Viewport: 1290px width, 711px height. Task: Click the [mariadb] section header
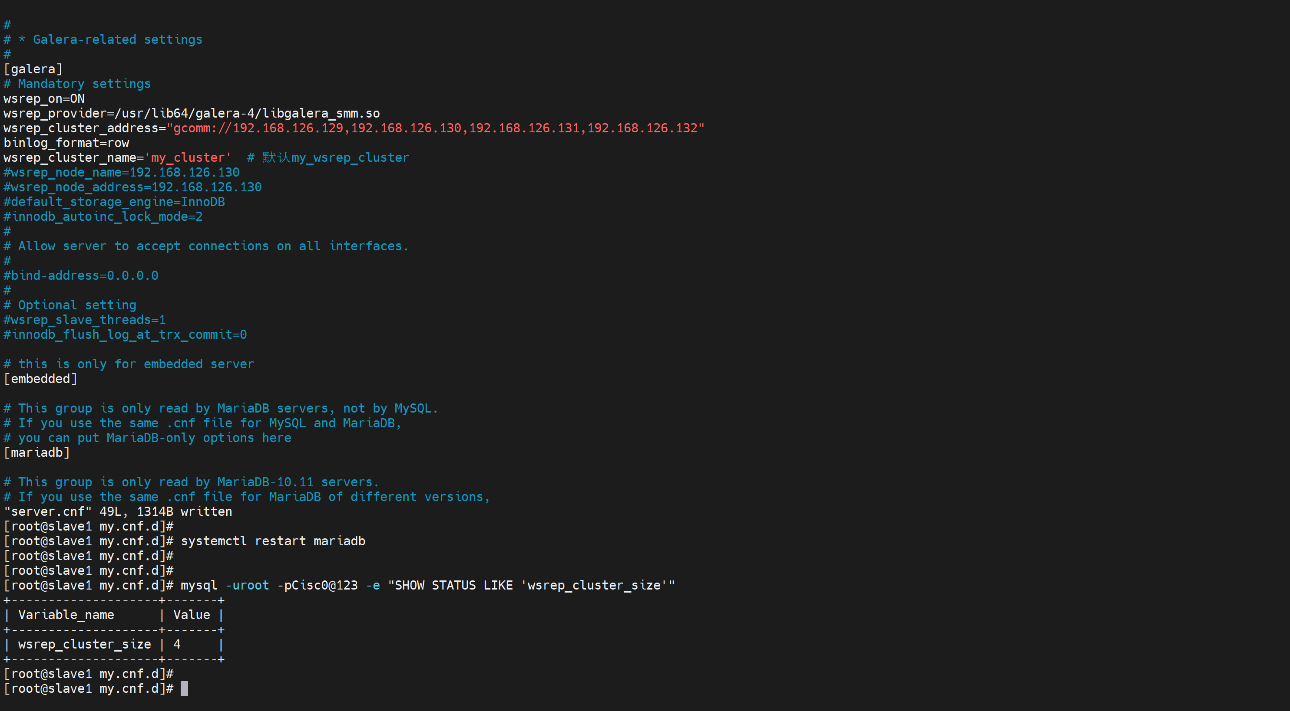click(36, 452)
